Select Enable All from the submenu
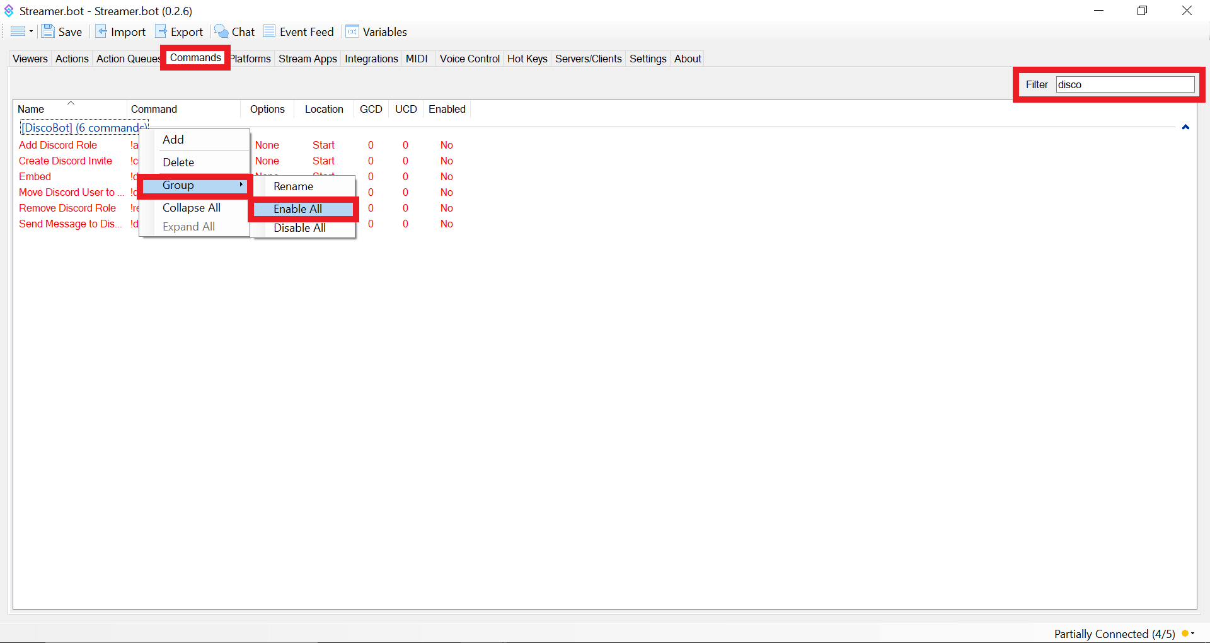This screenshot has width=1210, height=643. 298,208
